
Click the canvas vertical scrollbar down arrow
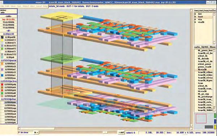192,125
